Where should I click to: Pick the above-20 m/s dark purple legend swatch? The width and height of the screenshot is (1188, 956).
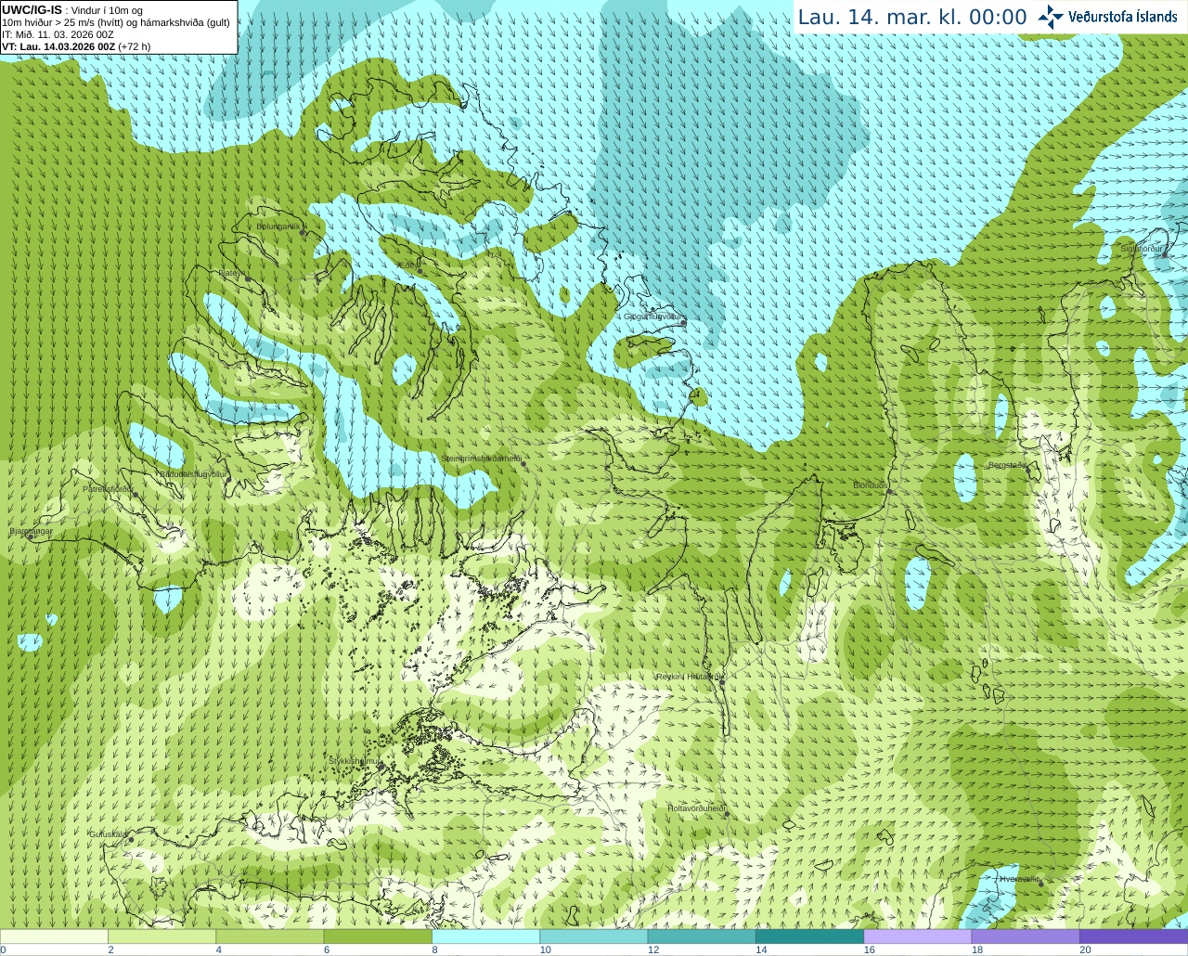pos(1133,937)
